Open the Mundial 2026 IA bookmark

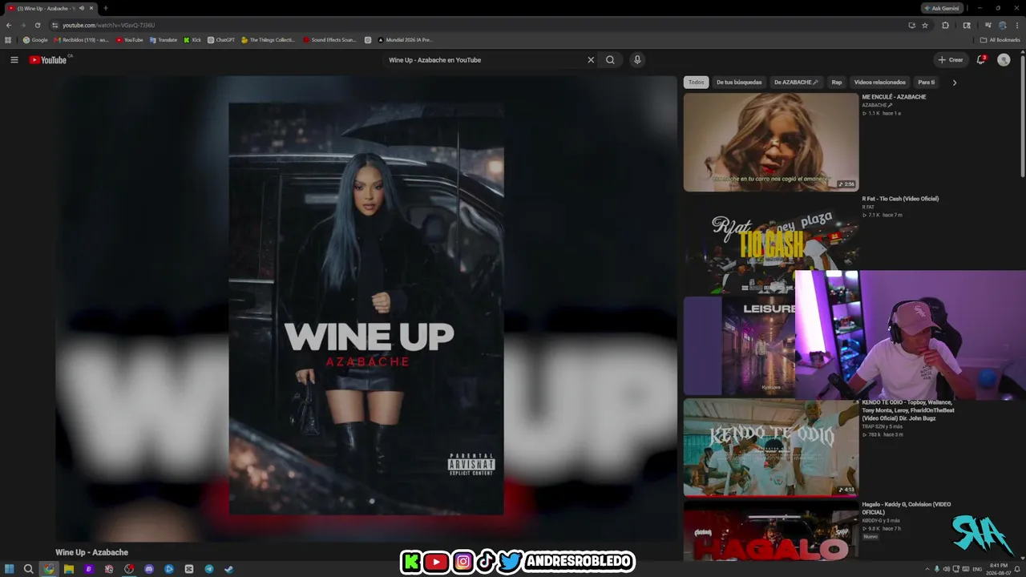coord(406,39)
